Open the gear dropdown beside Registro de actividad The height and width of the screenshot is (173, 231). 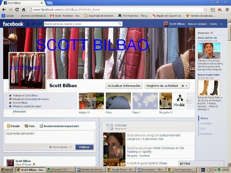pyautogui.click(x=185, y=86)
